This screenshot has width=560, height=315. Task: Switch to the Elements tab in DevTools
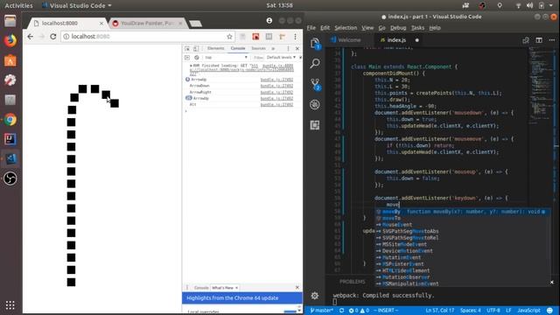[215, 48]
